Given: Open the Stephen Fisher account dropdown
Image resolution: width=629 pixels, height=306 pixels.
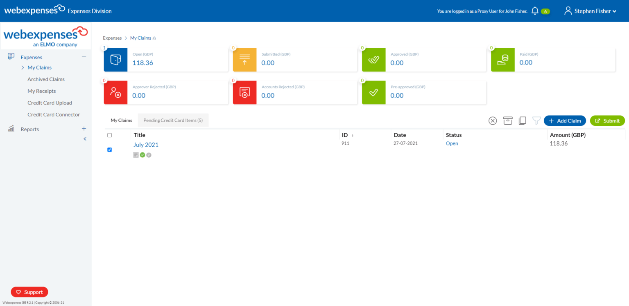Looking at the screenshot, I should [590, 11].
